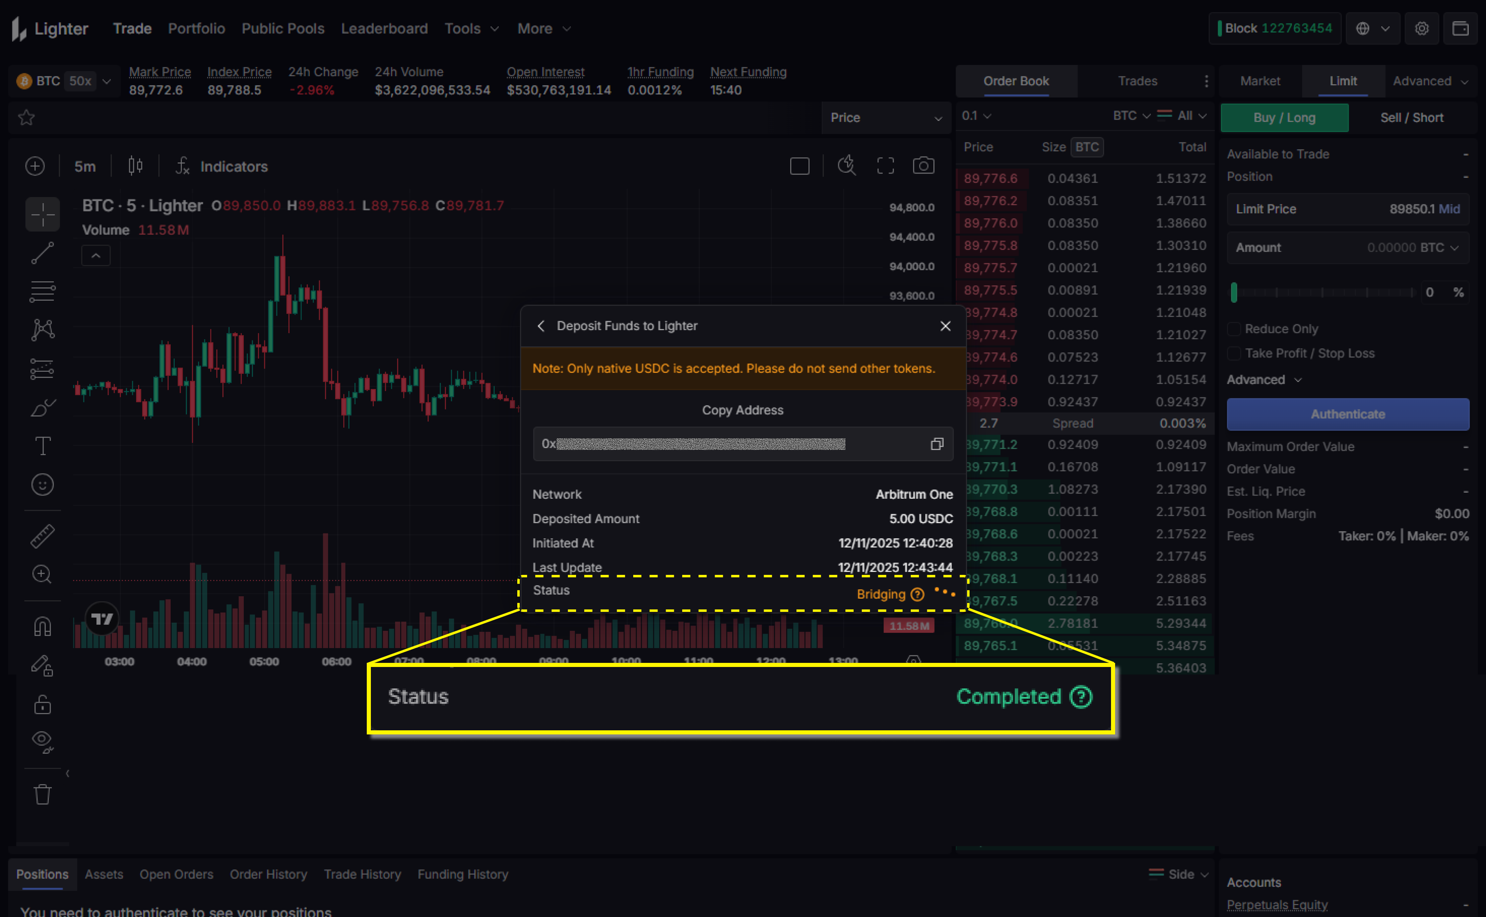The width and height of the screenshot is (1486, 917).
Task: Expand the Advanced options section
Action: click(1264, 380)
